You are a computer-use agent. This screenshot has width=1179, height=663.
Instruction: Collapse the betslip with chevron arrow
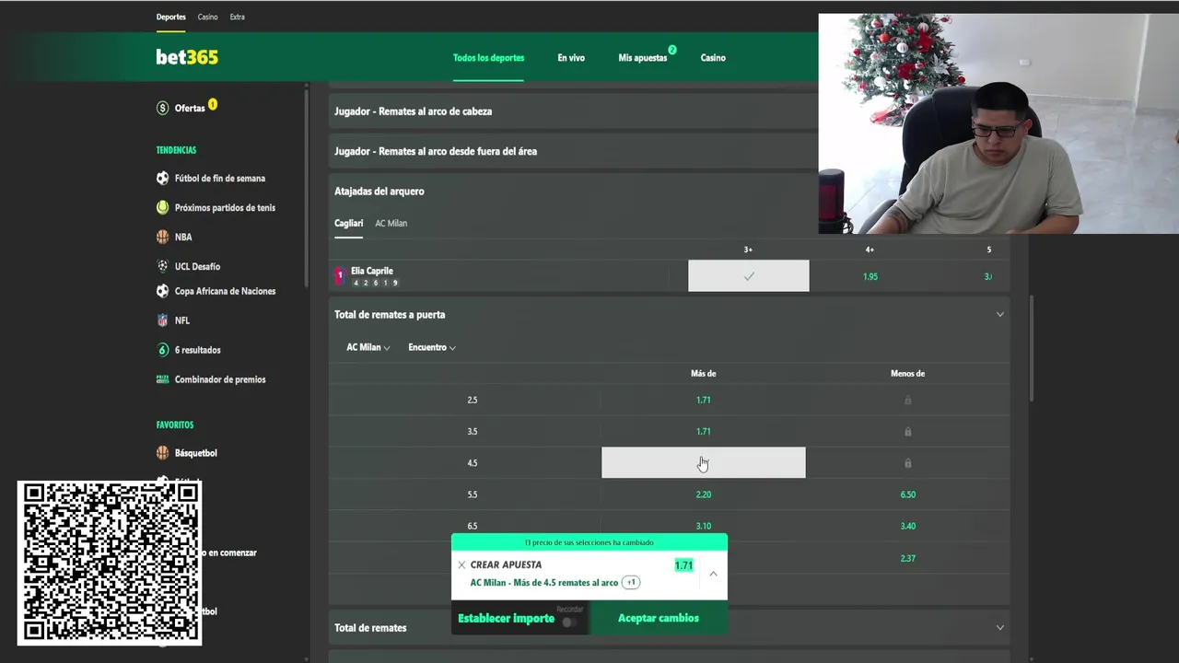[x=713, y=574]
